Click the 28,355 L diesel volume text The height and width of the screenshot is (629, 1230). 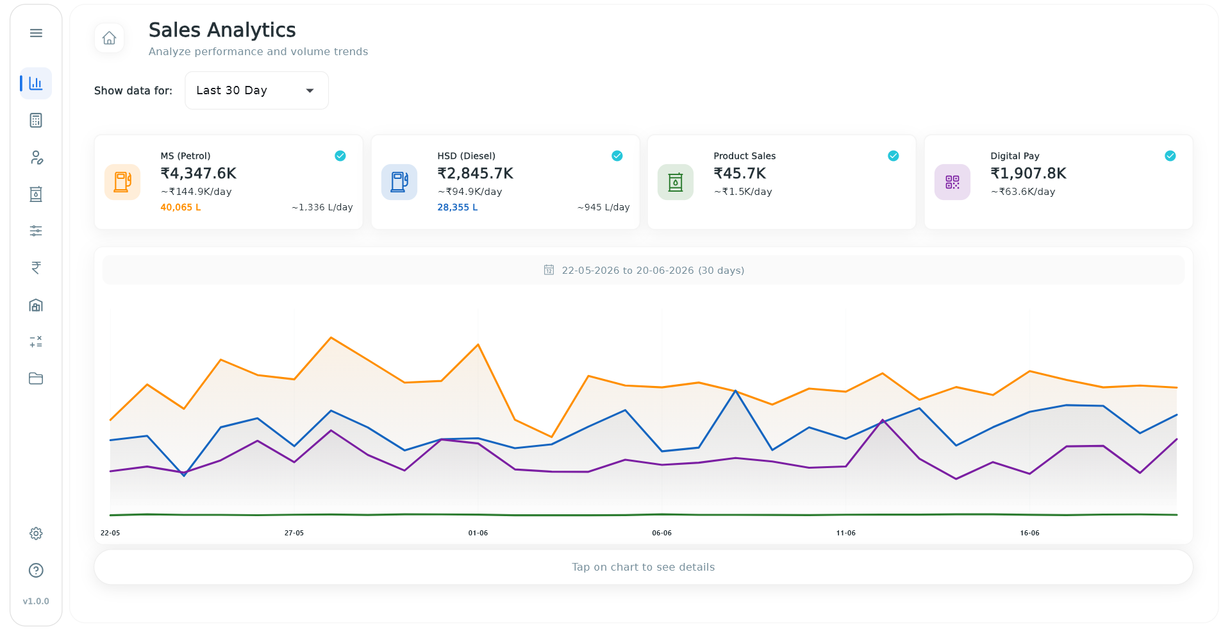click(x=458, y=207)
